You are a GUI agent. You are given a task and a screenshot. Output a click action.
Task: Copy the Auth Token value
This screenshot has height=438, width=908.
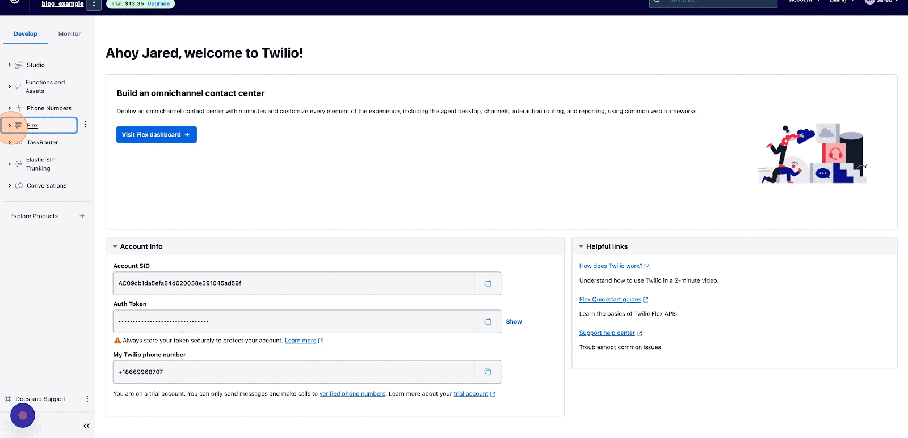487,321
